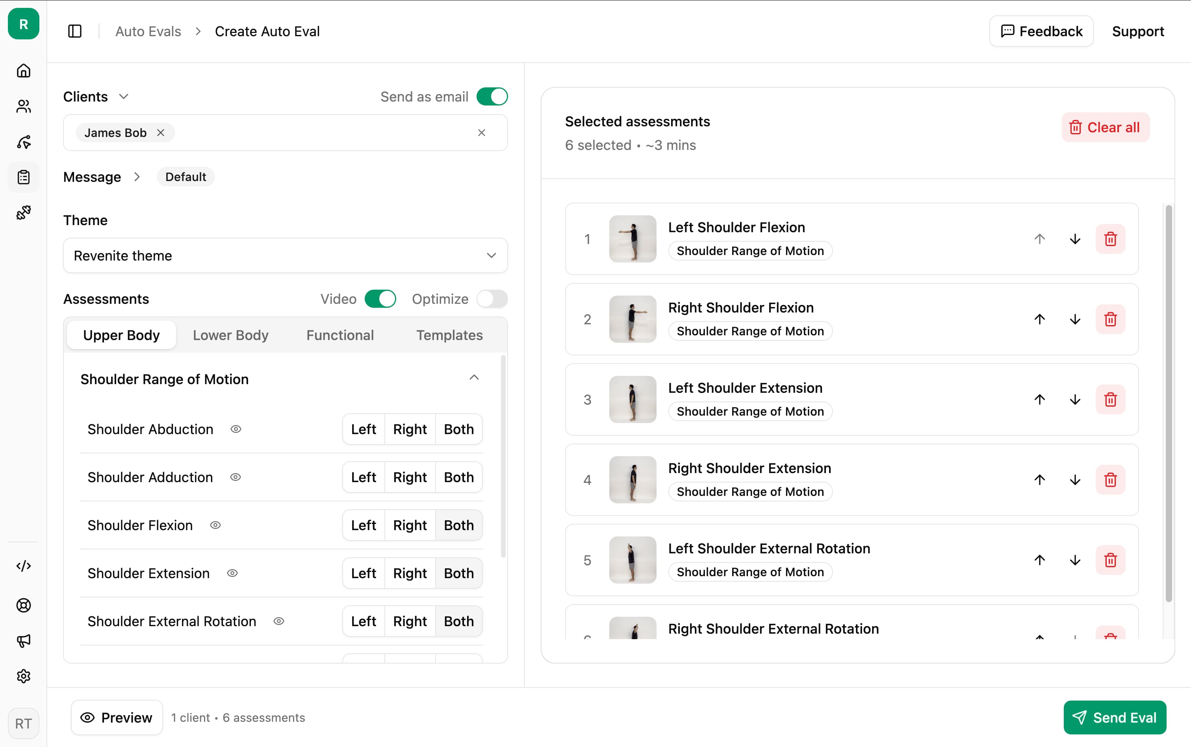The image size is (1191, 747).
Task: Open the Home icon in sidebar
Action: [x=23, y=71]
